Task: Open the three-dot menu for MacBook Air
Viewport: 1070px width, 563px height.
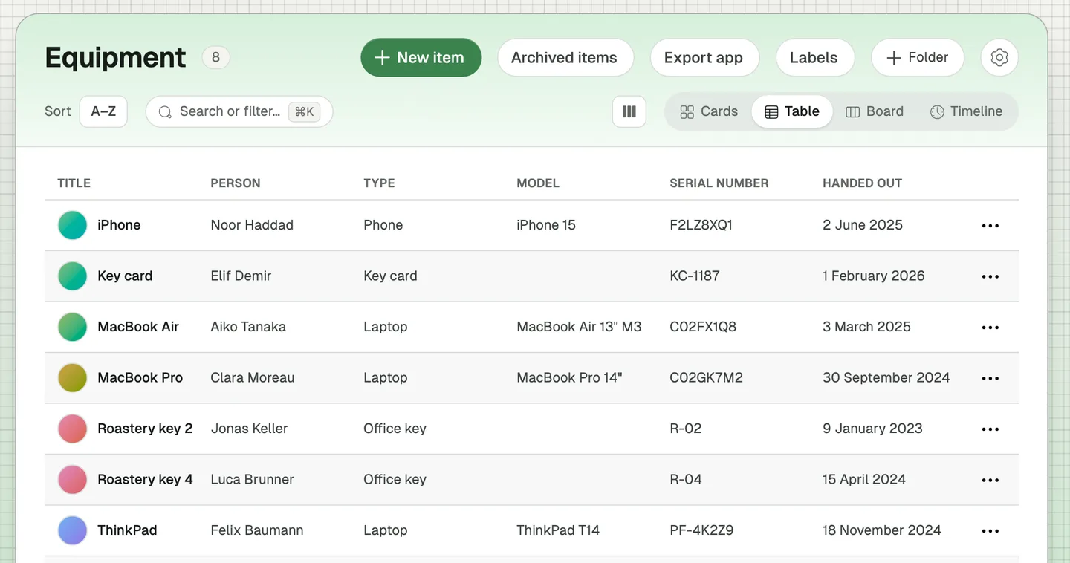Action: click(990, 328)
